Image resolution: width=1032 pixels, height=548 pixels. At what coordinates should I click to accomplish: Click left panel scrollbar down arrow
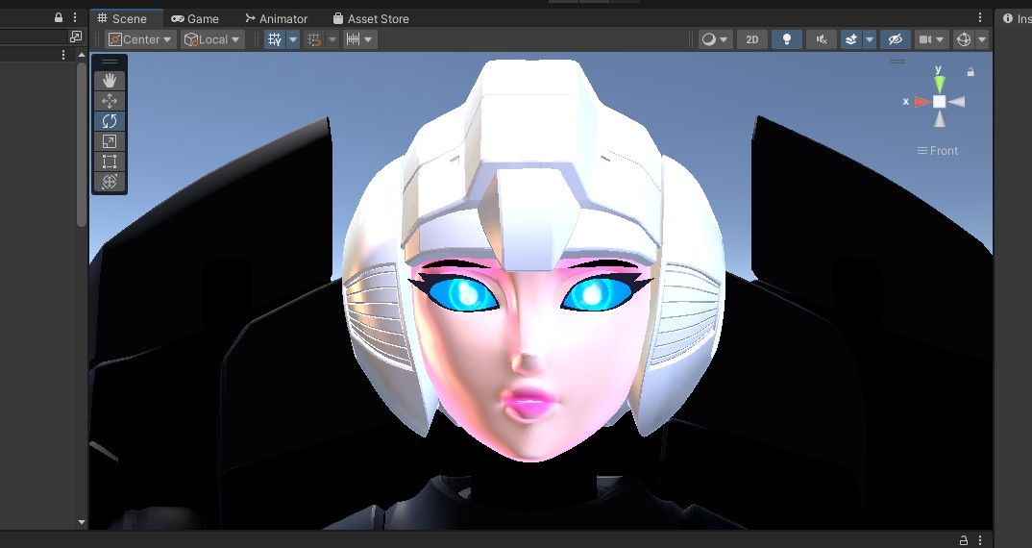point(82,522)
